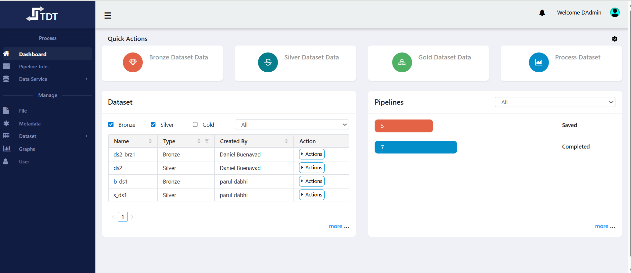Viewport: 631px width, 273px height.
Task: Open Actions for ds2_brz1 row
Action: tap(312, 154)
